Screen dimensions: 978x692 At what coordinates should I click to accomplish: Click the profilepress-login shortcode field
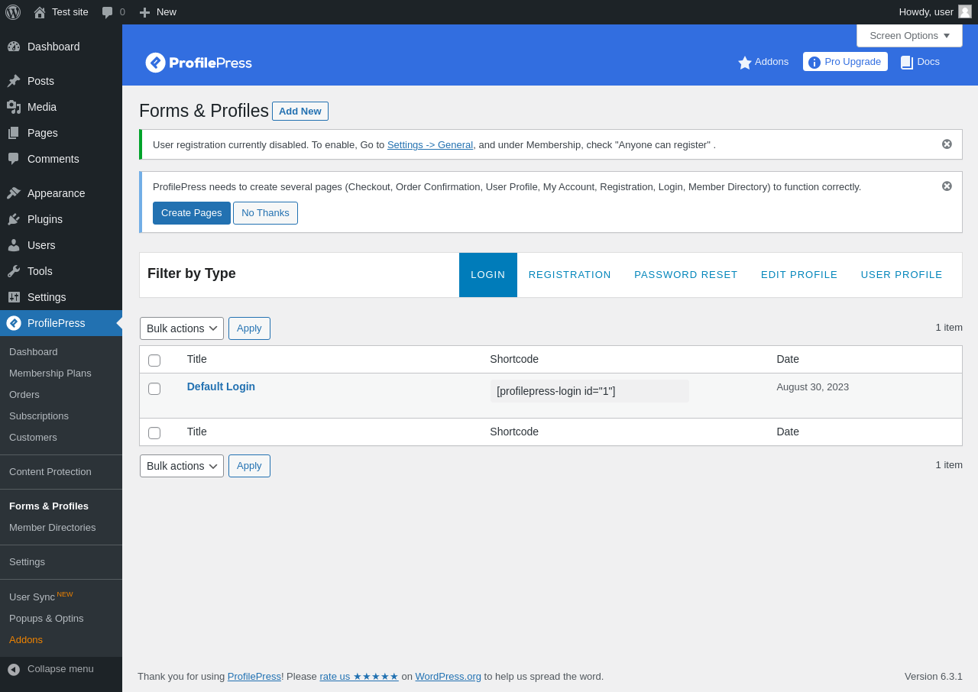click(x=590, y=391)
